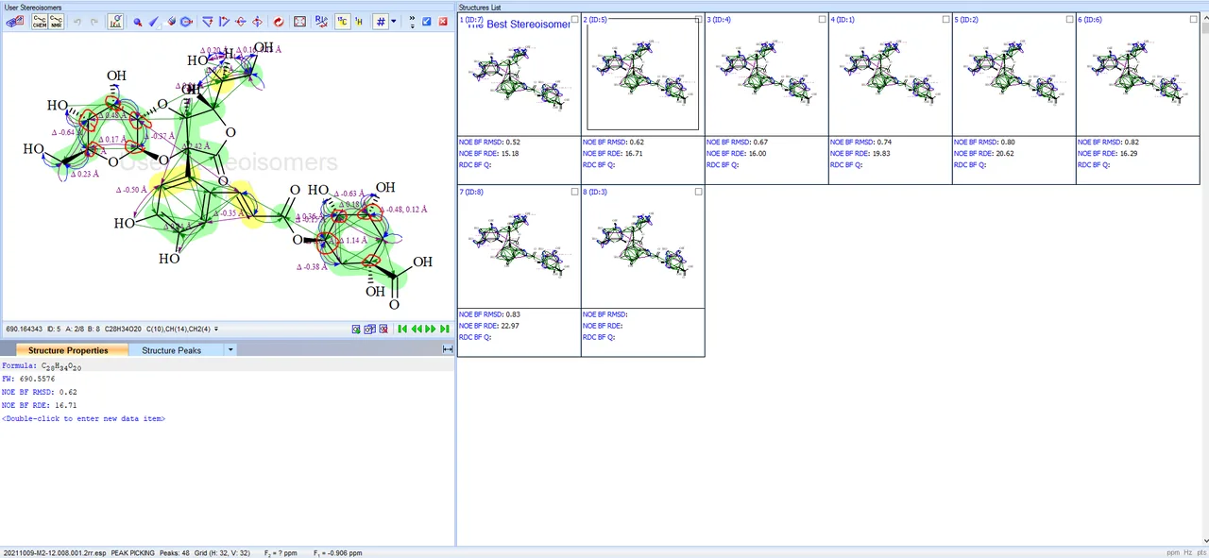Toggle the R/S stereo labels icon
1209x558 pixels.
point(321,22)
